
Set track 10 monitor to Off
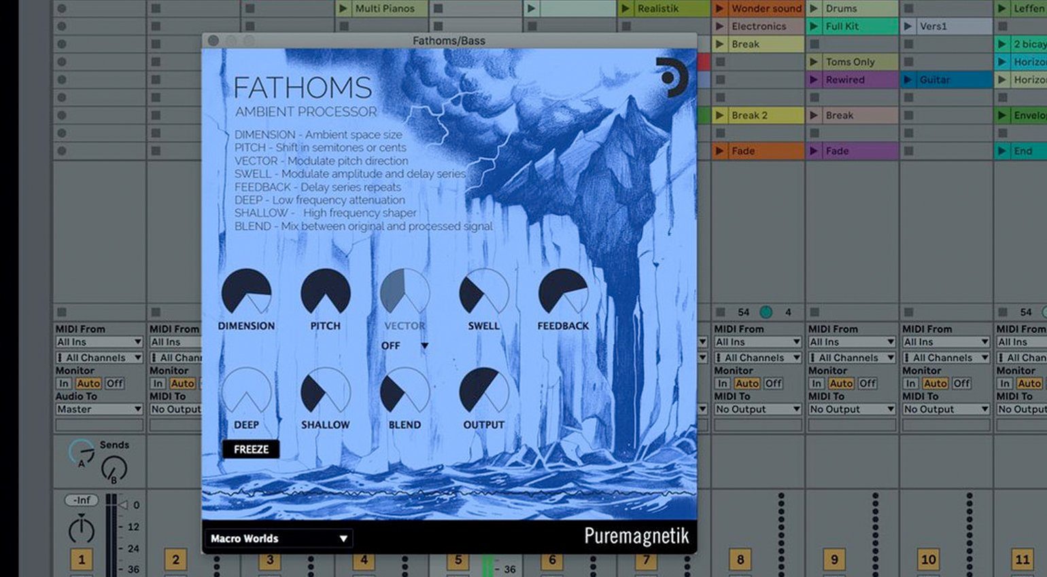click(x=961, y=384)
